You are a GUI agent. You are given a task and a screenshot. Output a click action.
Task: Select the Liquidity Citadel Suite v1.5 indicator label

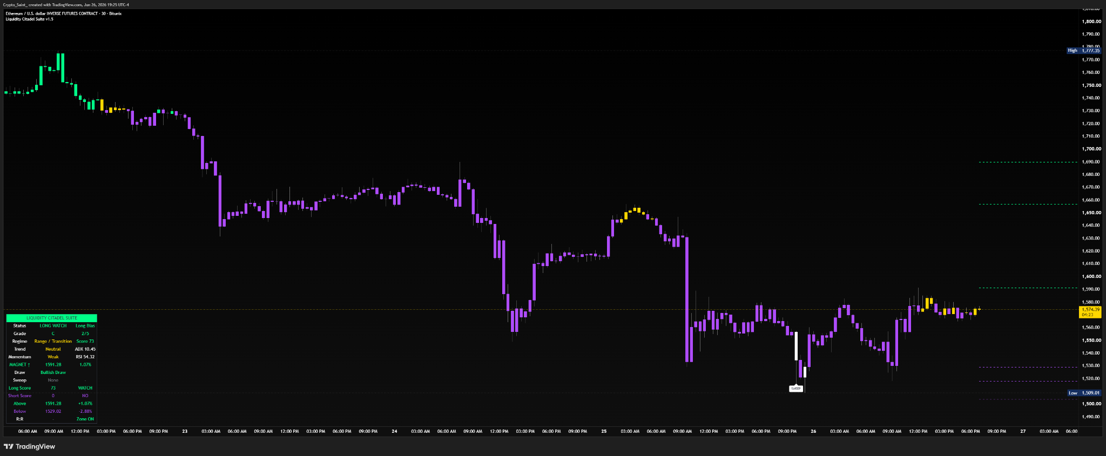tap(29, 19)
